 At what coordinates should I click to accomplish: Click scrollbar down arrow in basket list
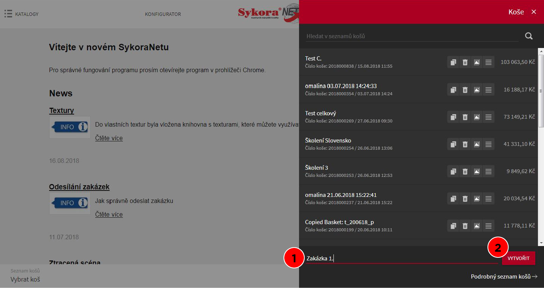(541, 243)
